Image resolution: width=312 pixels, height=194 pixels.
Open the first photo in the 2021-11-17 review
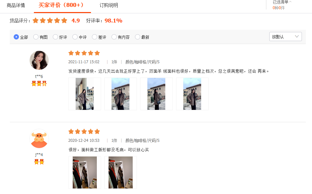pos(84,94)
